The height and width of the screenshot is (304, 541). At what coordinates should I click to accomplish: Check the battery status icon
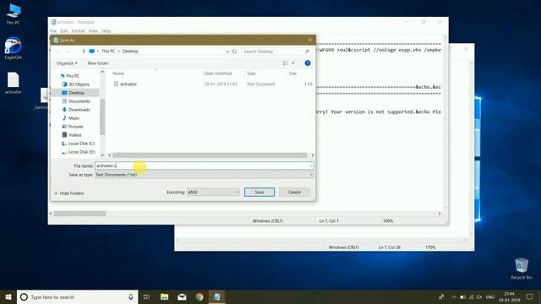tap(462, 297)
